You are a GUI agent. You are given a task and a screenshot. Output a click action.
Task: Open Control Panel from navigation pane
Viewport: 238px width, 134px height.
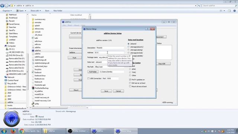[x=13, y=80]
